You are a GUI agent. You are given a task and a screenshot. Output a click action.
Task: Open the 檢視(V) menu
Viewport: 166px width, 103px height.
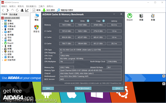point(12,6)
